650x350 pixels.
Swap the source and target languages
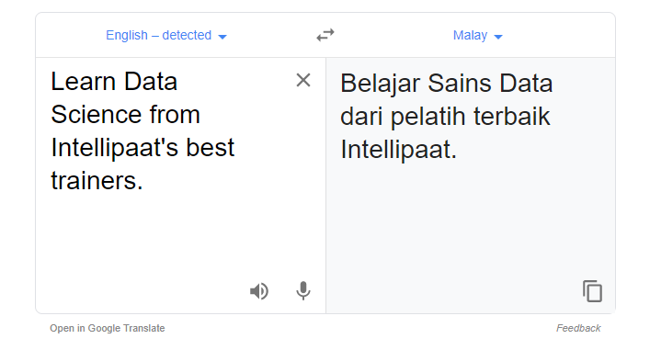(x=325, y=35)
